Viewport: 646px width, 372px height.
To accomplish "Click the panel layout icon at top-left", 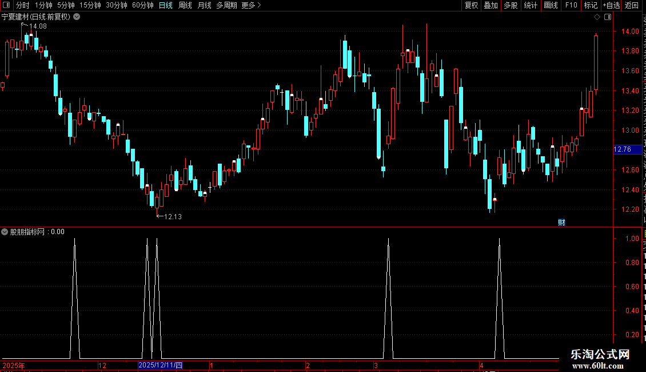I will point(6,5).
